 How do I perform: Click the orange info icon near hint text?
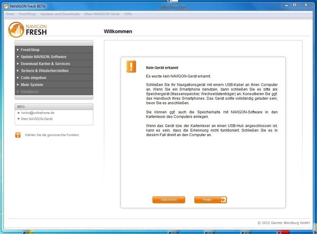[18, 135]
